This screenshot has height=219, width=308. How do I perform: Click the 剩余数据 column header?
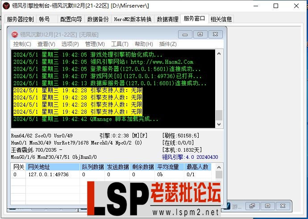pyautogui.click(x=142, y=167)
